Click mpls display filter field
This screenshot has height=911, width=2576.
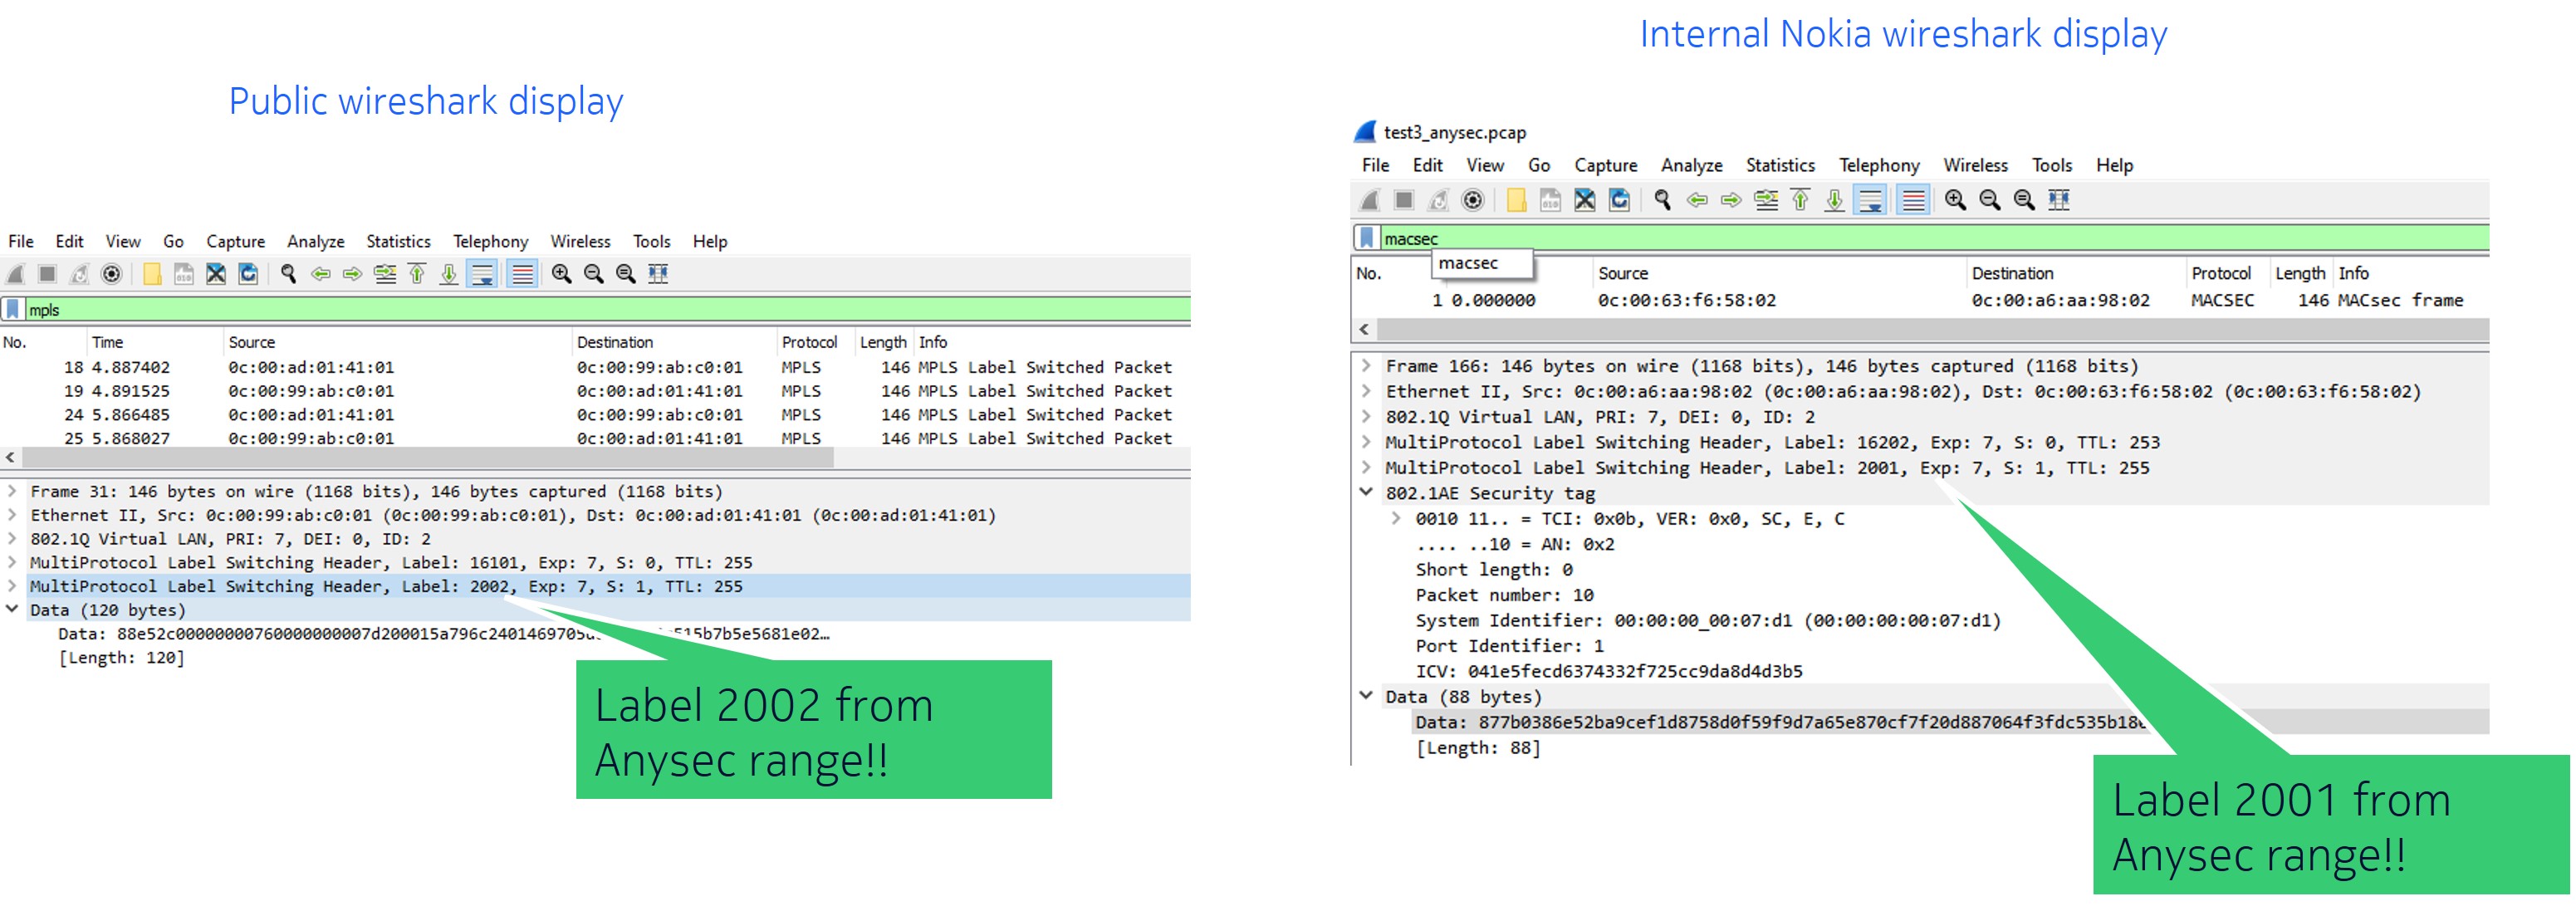point(608,310)
